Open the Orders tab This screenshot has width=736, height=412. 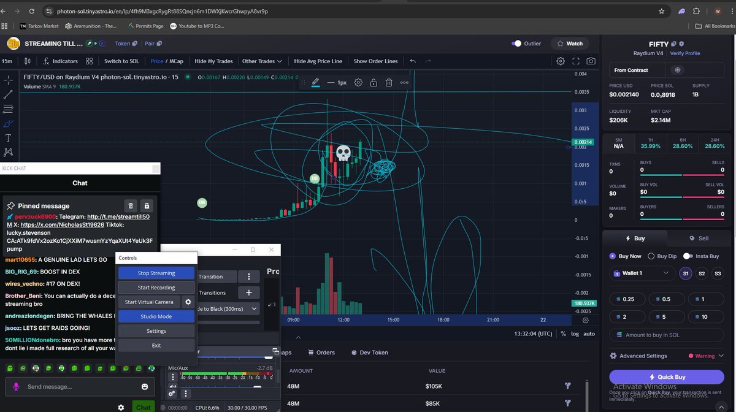[x=321, y=353]
